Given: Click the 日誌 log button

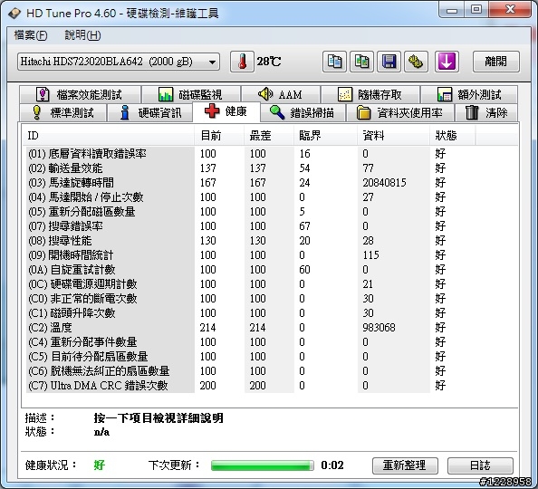Looking at the screenshot, I should click(480, 465).
